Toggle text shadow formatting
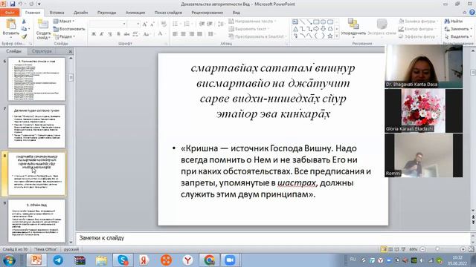 point(119,34)
